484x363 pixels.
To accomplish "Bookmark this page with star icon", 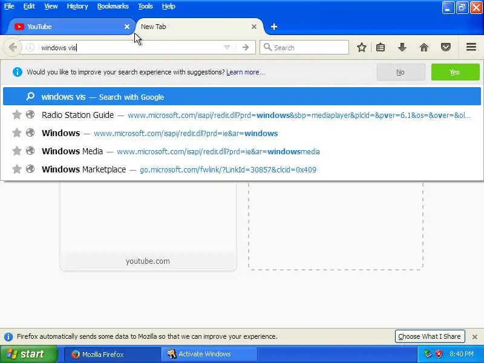I will [x=361, y=47].
